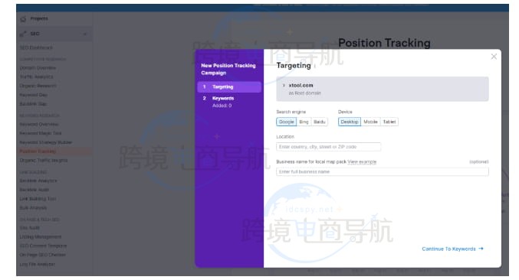Close the Position Tracking campaign dialog
This screenshot has height=280, width=519.
[494, 57]
